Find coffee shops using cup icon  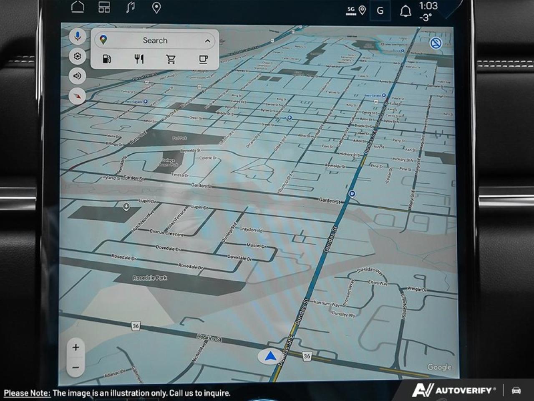(x=203, y=59)
